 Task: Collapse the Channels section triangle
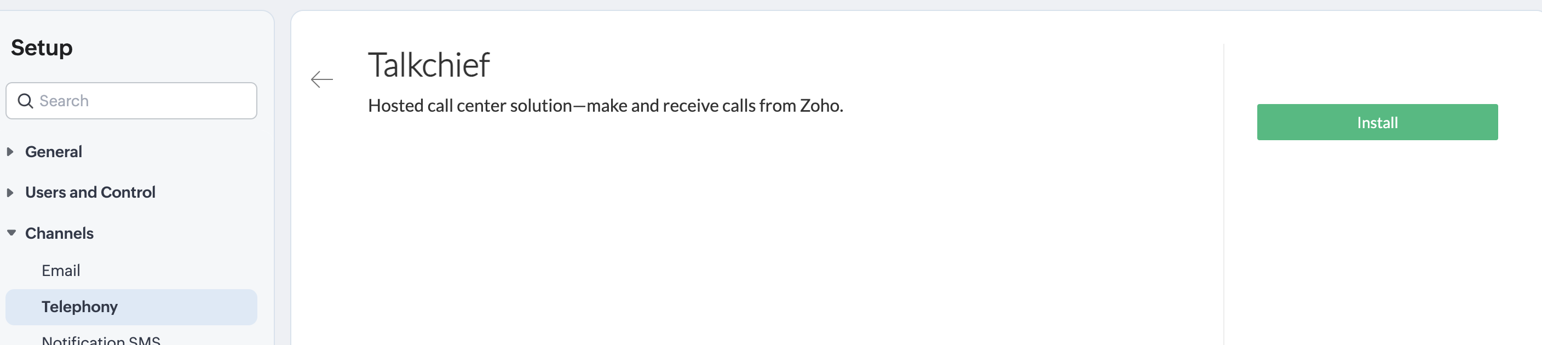point(11,233)
